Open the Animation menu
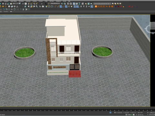The height and width of the screenshot is (116, 155). [x=6, y=1]
